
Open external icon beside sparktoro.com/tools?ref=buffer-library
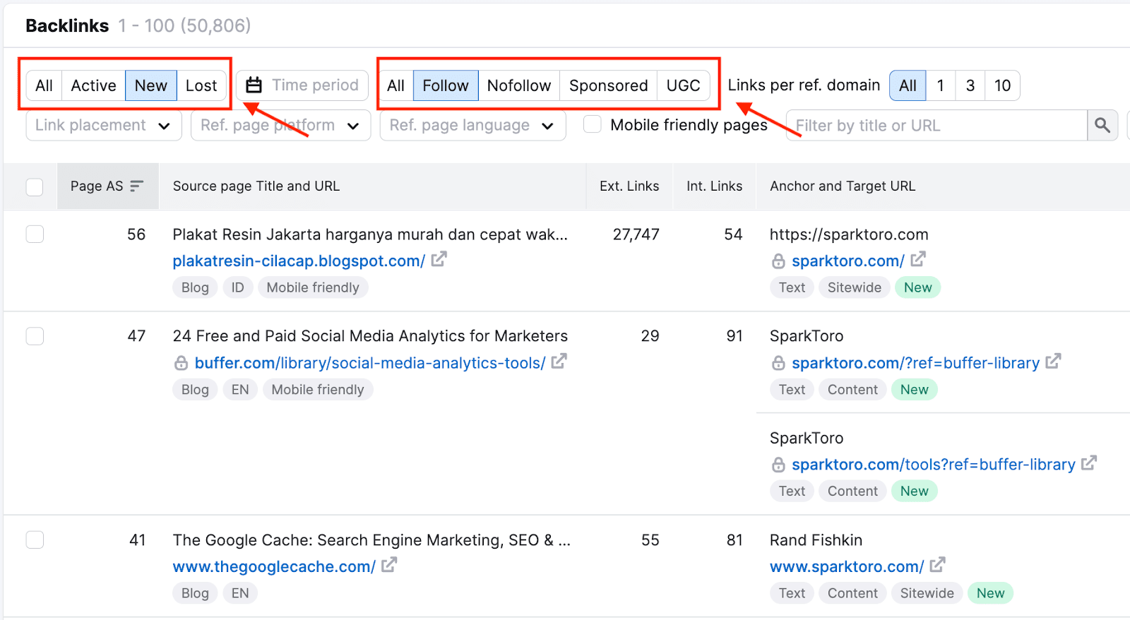[1088, 463]
